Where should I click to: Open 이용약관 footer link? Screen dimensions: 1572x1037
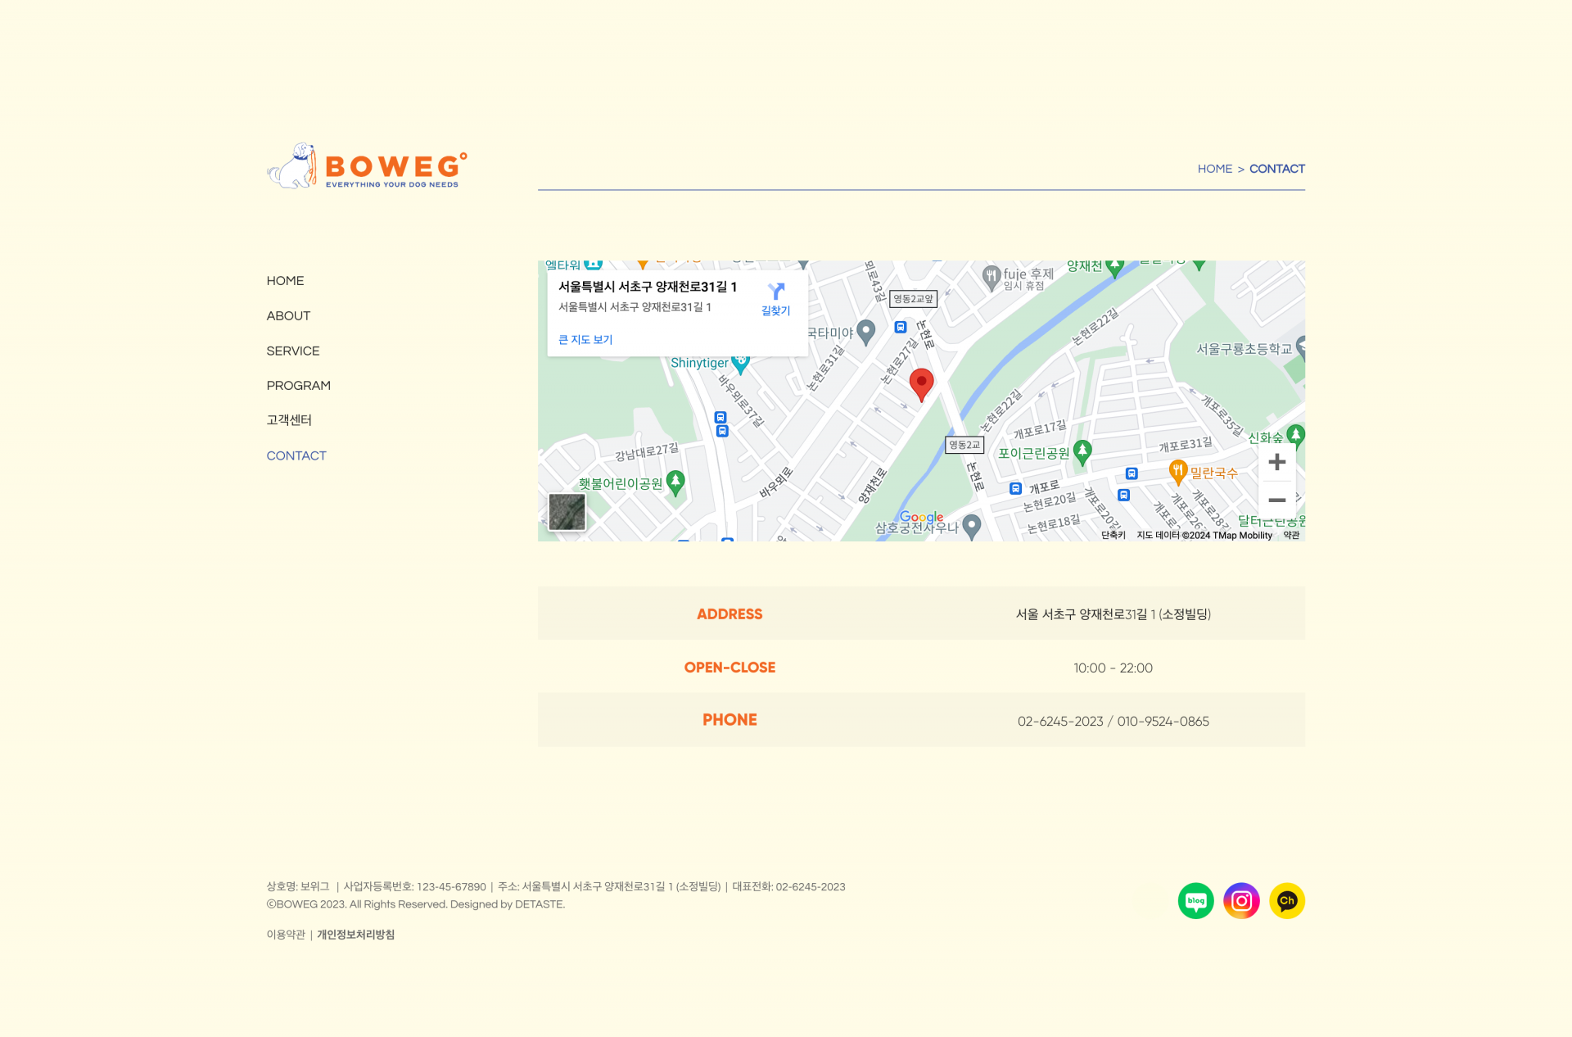point(286,935)
